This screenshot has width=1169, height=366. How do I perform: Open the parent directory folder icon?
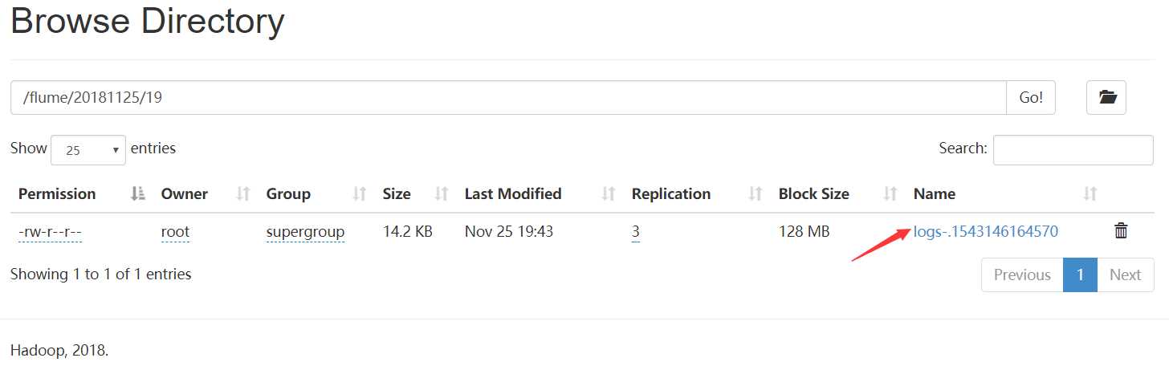1106,98
